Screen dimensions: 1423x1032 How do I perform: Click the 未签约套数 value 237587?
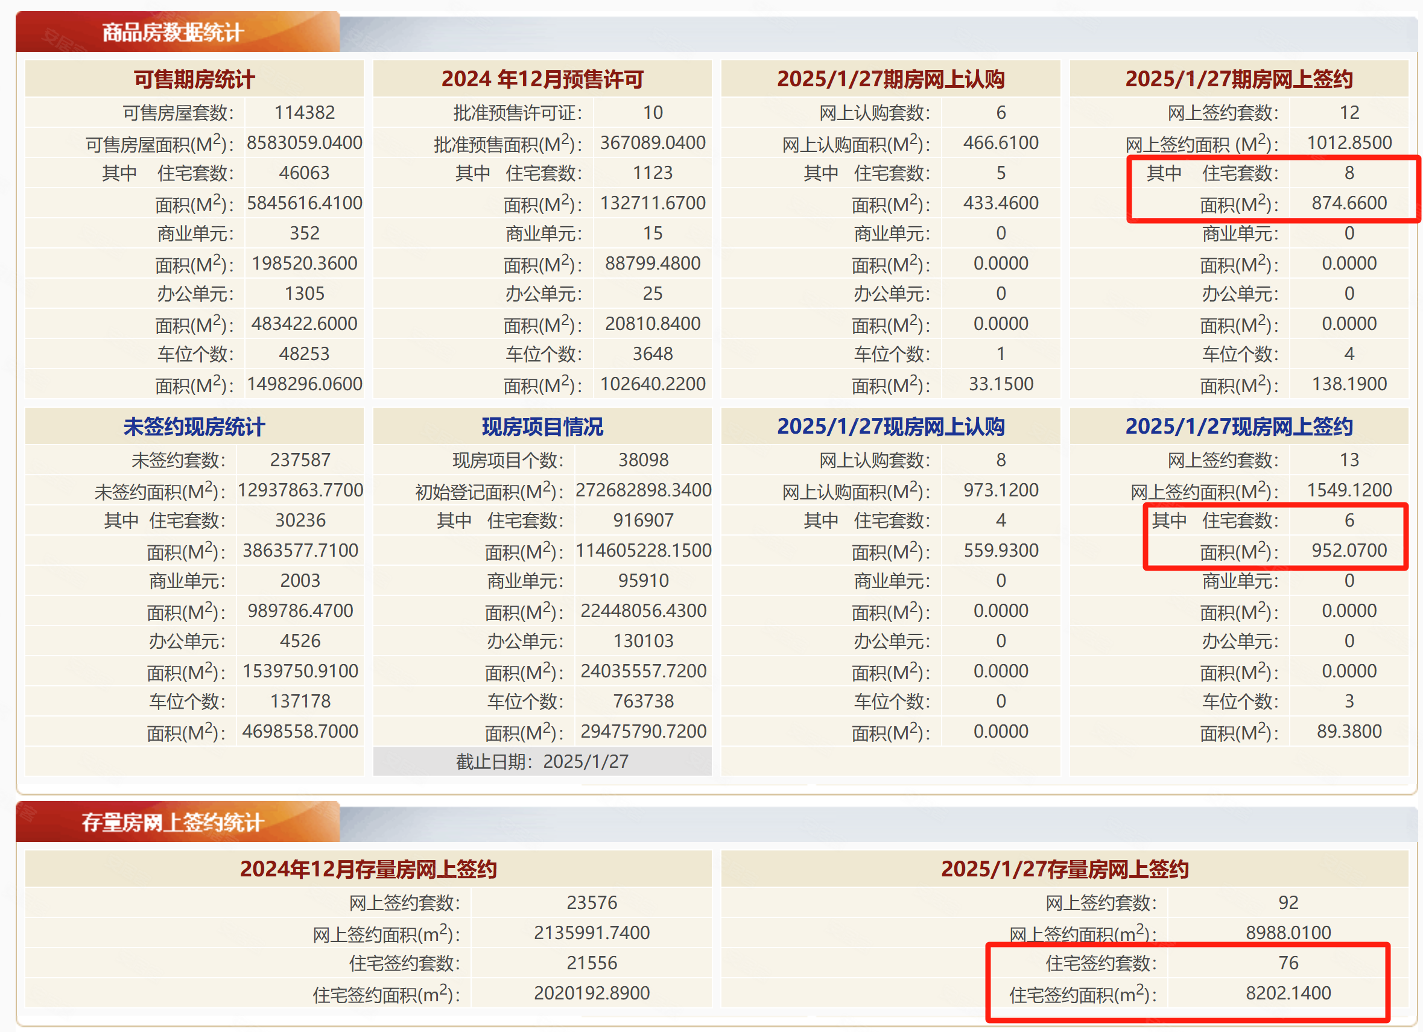(300, 460)
